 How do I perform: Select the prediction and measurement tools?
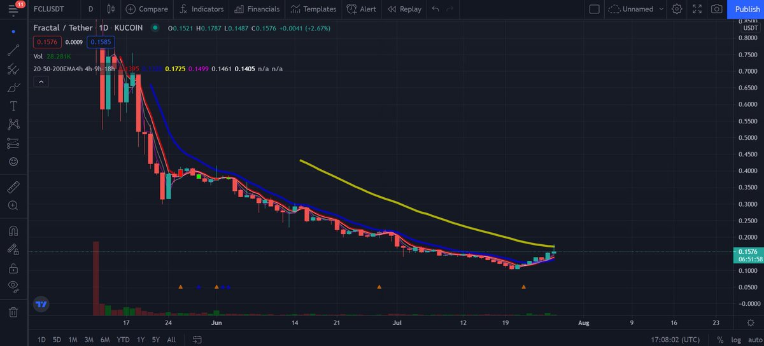click(13, 142)
